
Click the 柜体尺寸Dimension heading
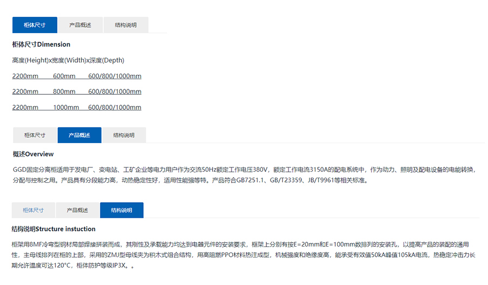pyautogui.click(x=41, y=44)
